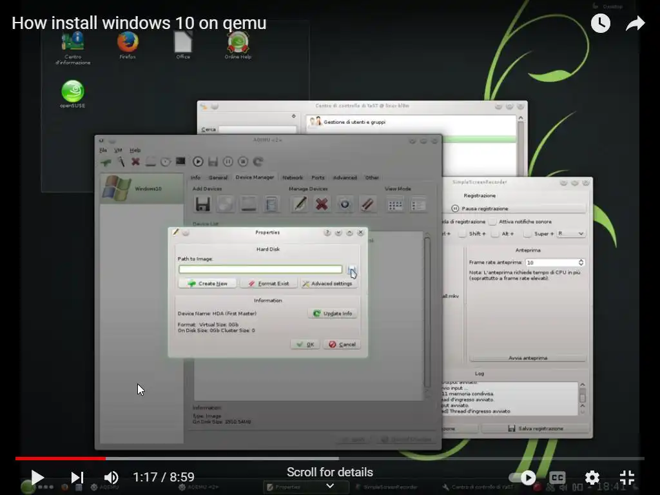Play the YouTube video
This screenshot has height=495, width=660.
37,478
